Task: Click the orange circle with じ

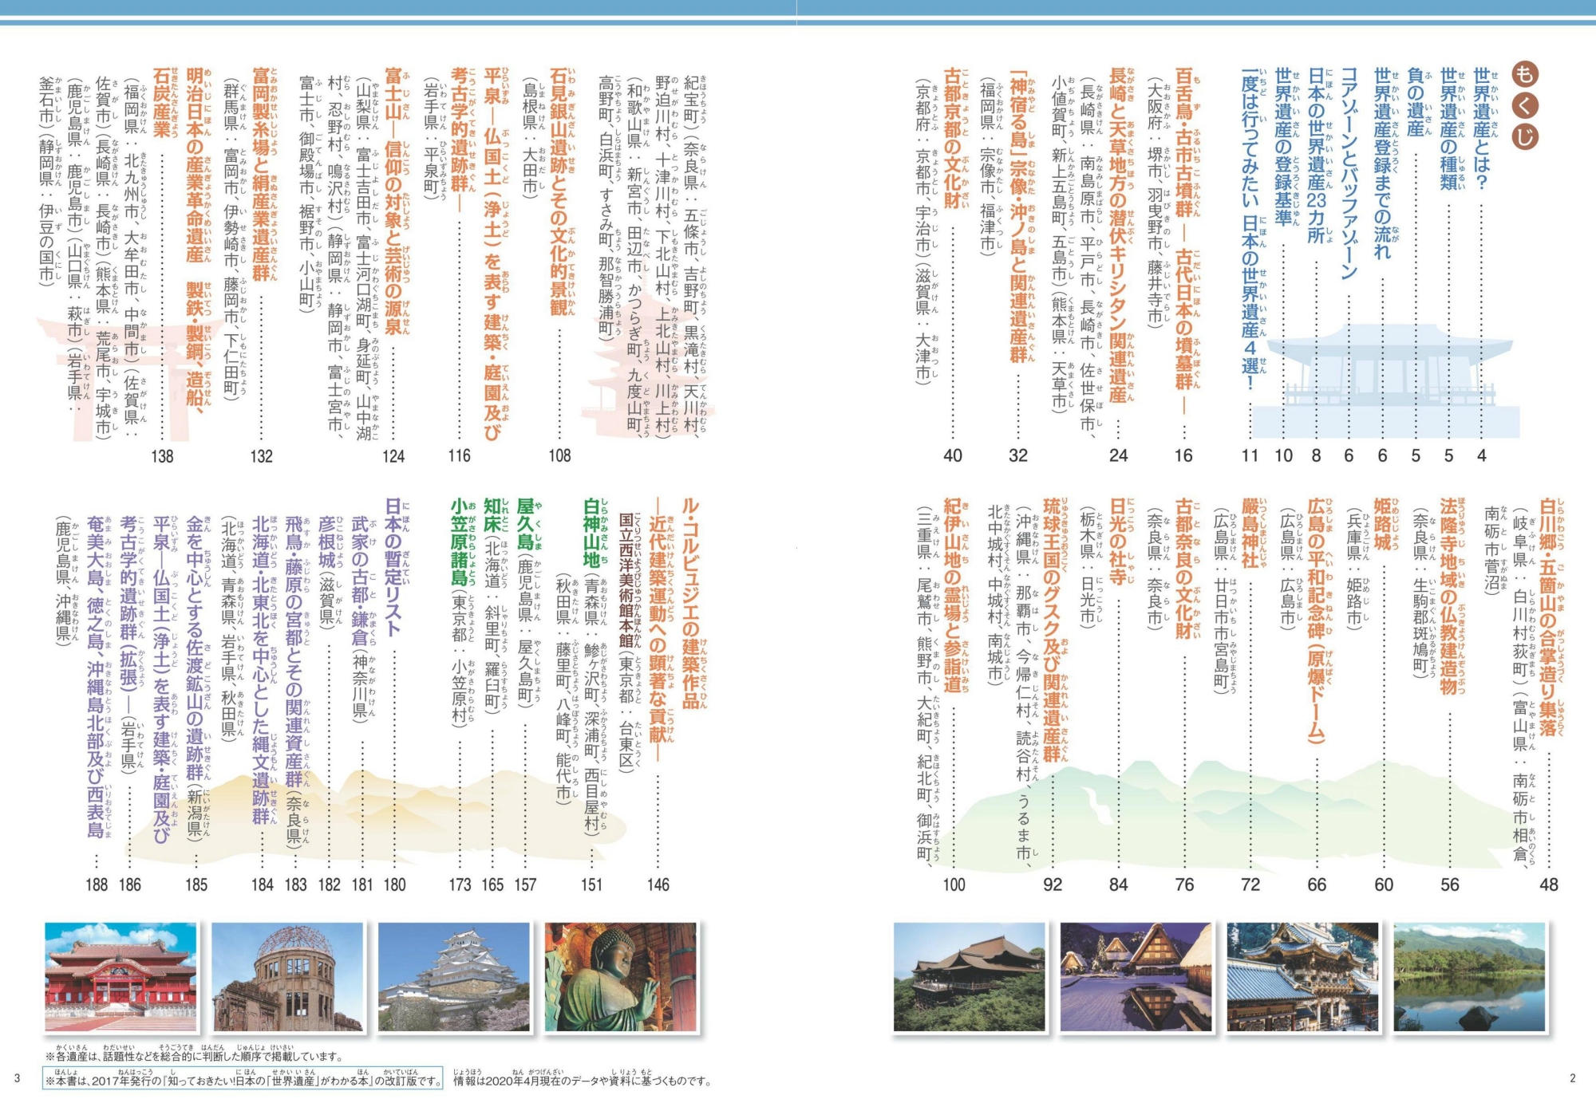Action: [1526, 137]
